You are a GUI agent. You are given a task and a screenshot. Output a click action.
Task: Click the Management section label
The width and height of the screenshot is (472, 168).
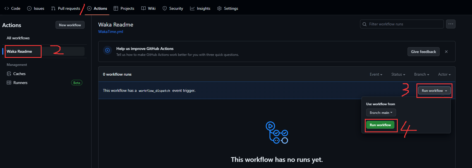[x=17, y=65]
